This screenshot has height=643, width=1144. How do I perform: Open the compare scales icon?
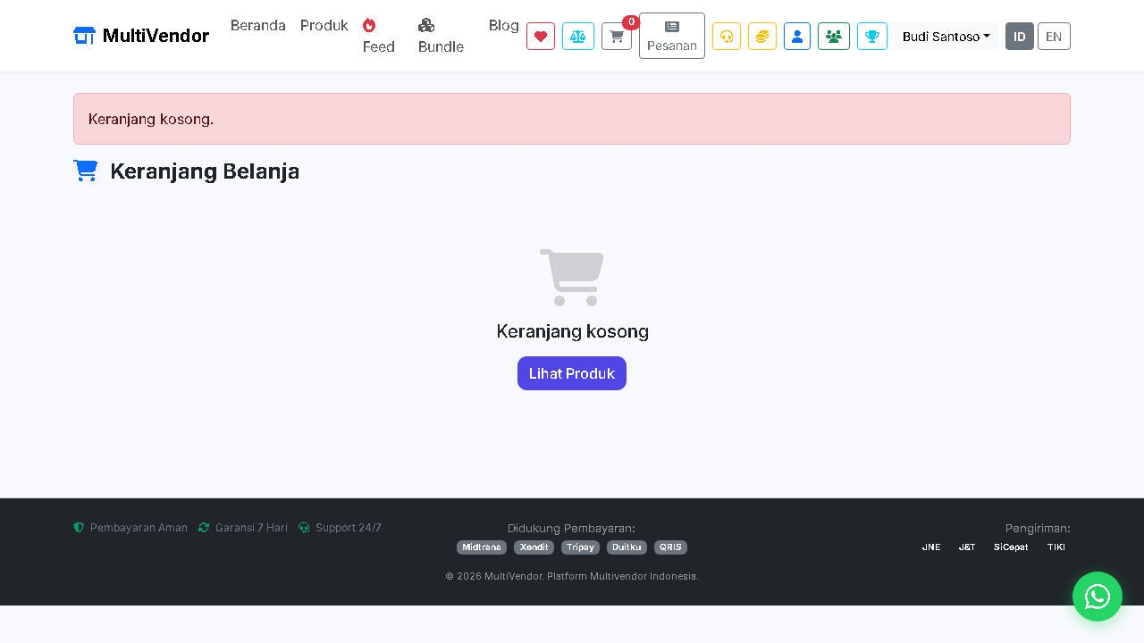tap(578, 37)
